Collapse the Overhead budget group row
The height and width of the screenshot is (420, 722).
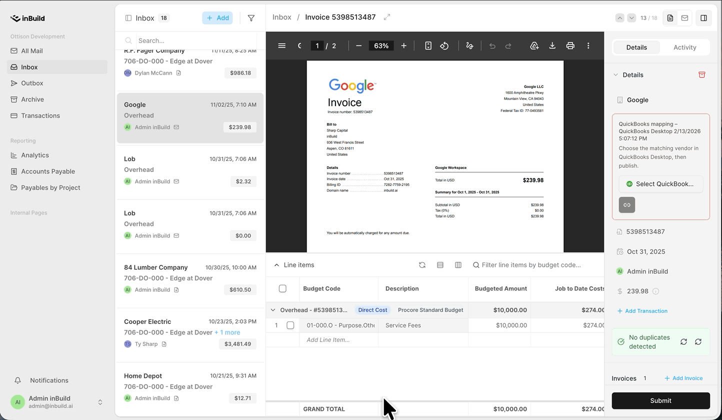click(273, 310)
